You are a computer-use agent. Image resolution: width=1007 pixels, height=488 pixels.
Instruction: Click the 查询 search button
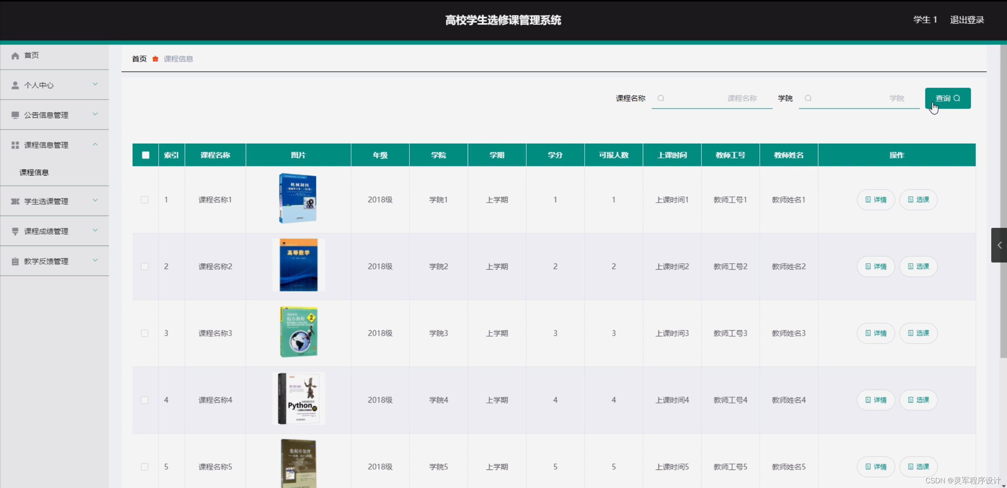(x=948, y=98)
